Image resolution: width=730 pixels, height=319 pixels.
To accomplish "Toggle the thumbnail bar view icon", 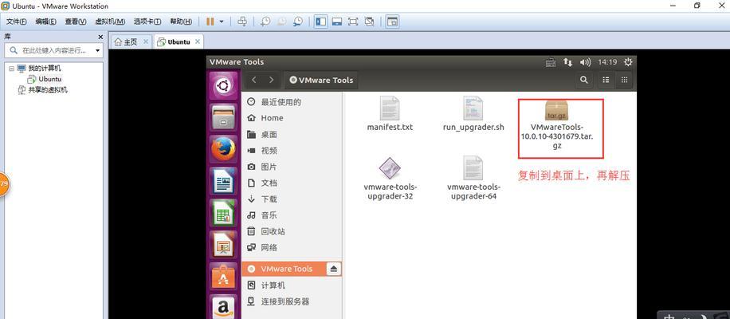I will point(337,22).
